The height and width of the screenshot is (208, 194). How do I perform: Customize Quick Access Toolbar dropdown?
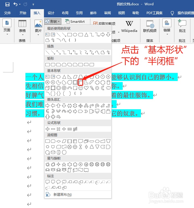33,4
